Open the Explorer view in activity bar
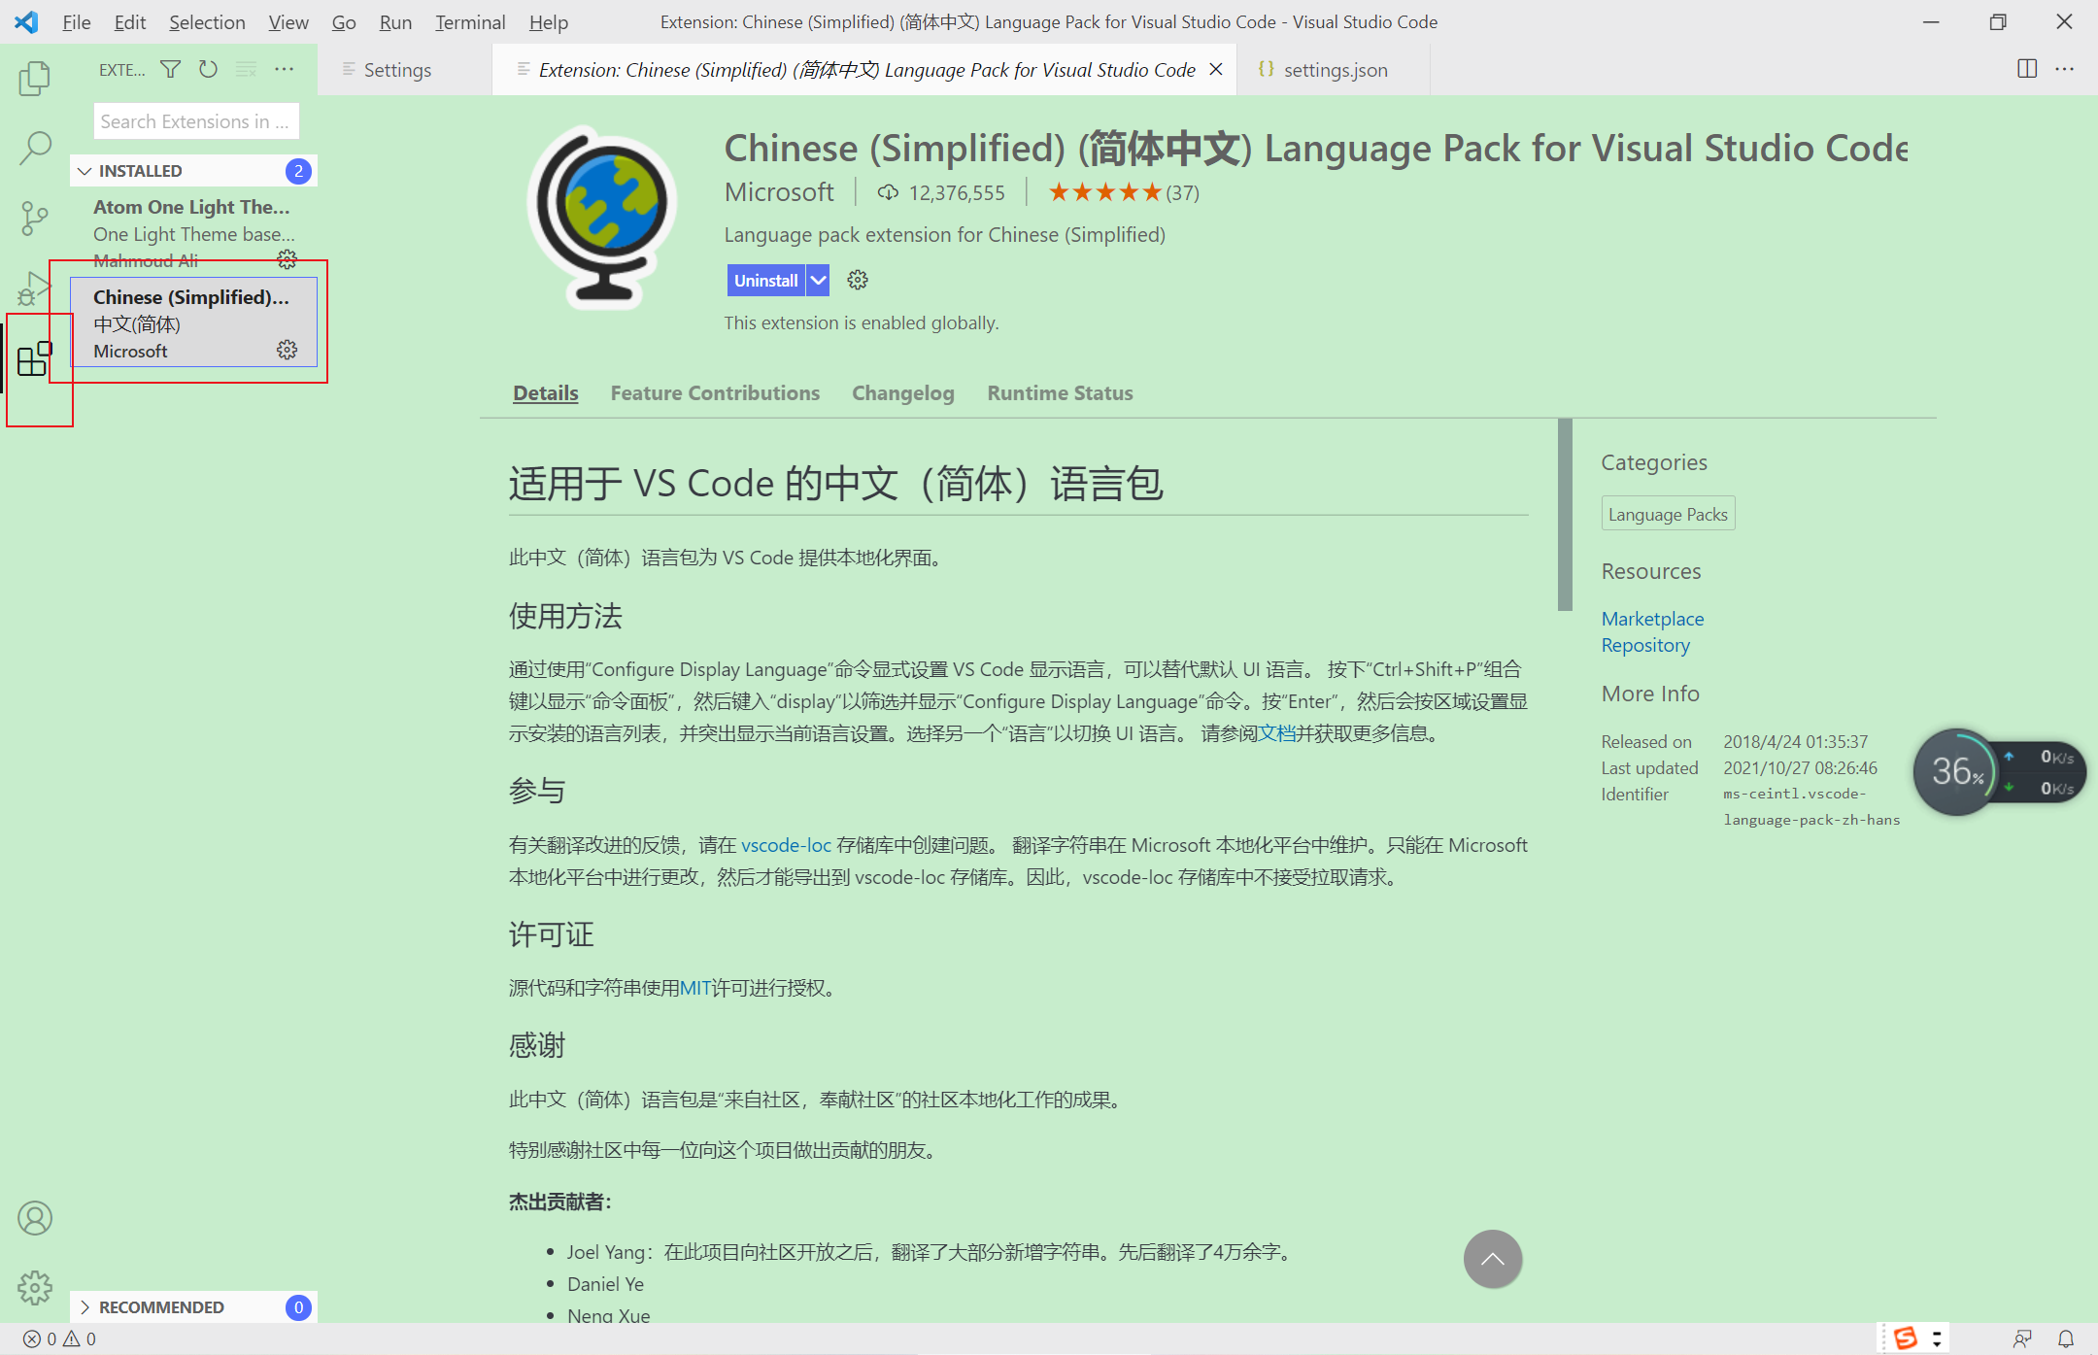 [35, 79]
